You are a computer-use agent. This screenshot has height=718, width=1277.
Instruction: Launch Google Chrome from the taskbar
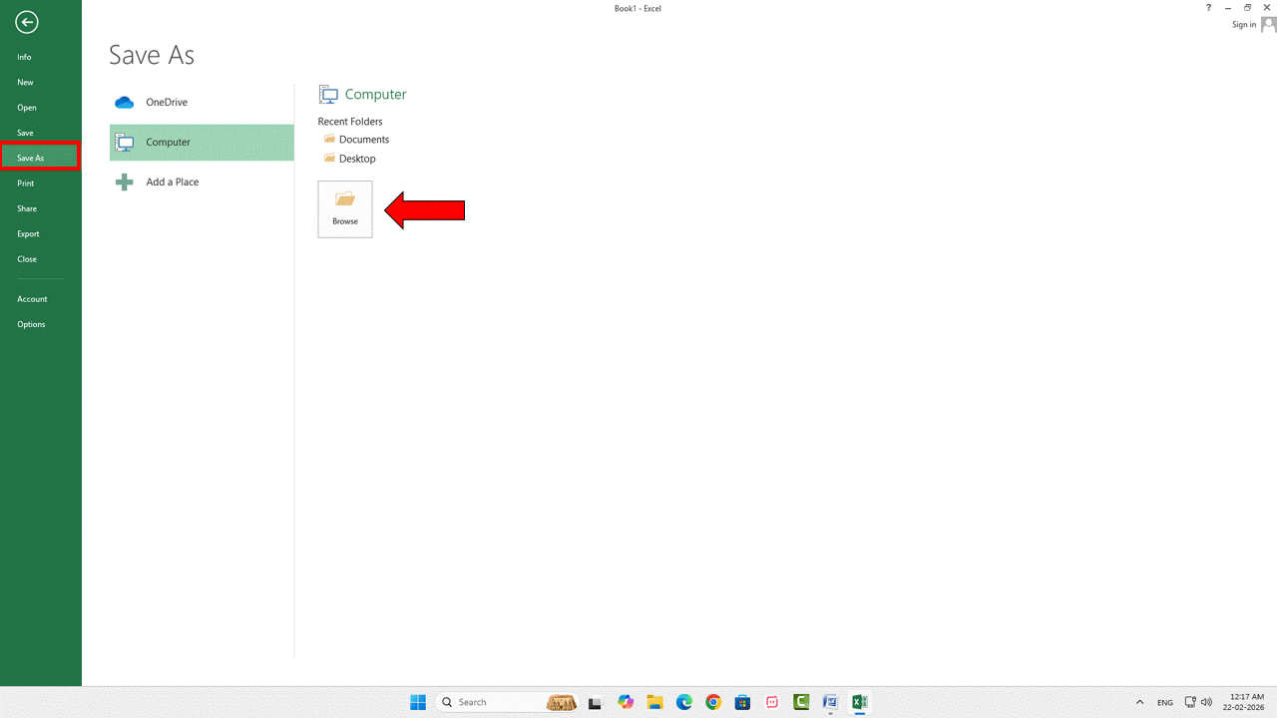[x=713, y=702]
